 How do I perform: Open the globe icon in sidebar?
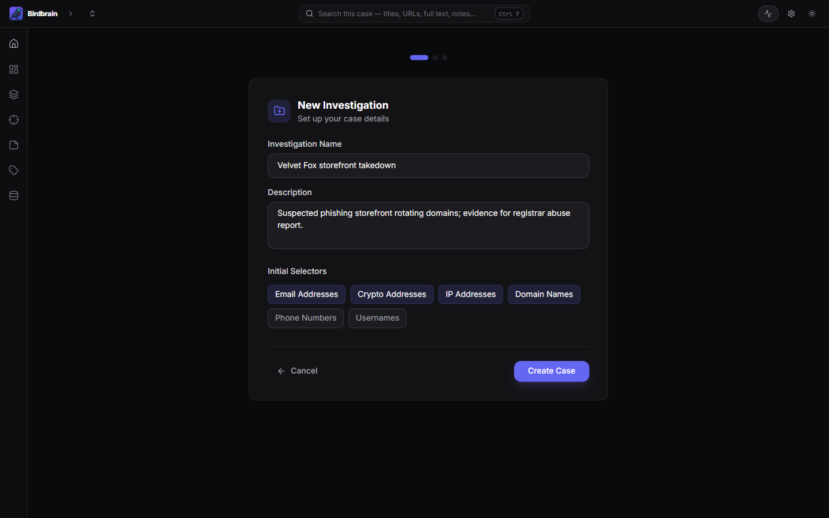coord(14,120)
